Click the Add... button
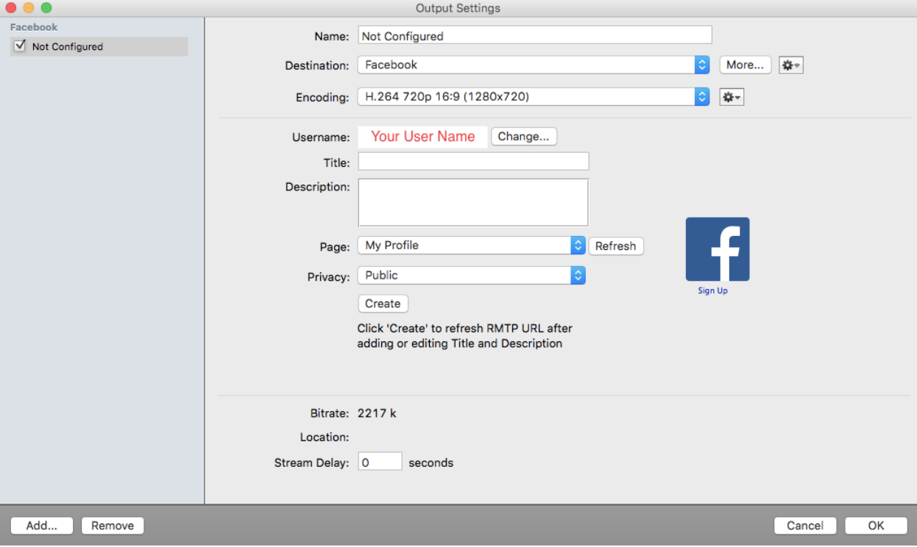Image resolution: width=917 pixels, height=547 pixels. pos(42,526)
